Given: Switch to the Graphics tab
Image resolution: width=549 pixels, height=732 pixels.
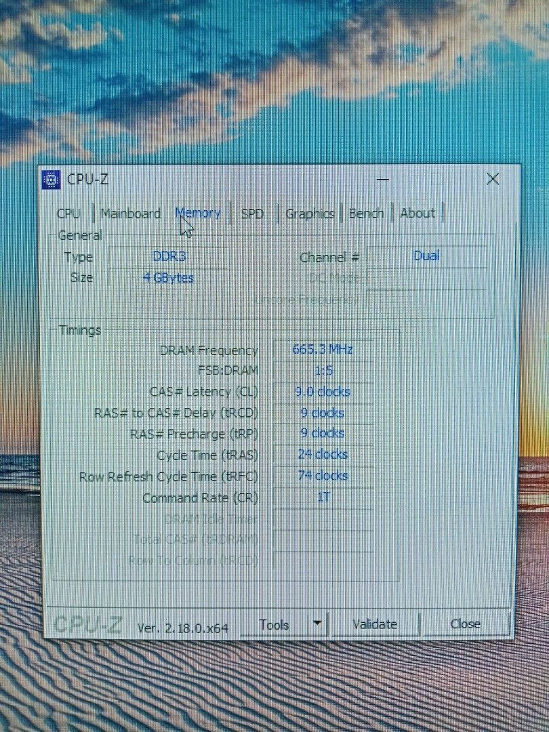Looking at the screenshot, I should click(x=310, y=213).
